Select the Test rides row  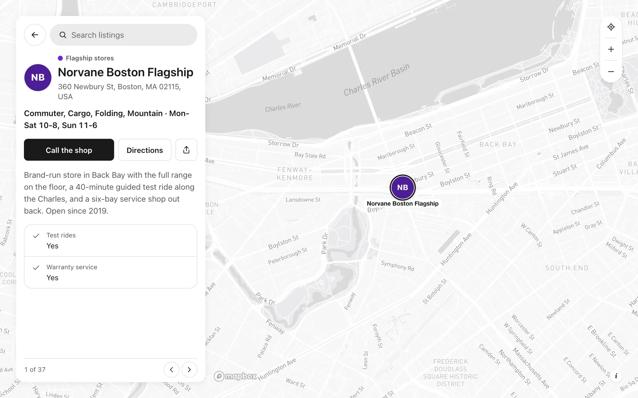pyautogui.click(x=111, y=240)
